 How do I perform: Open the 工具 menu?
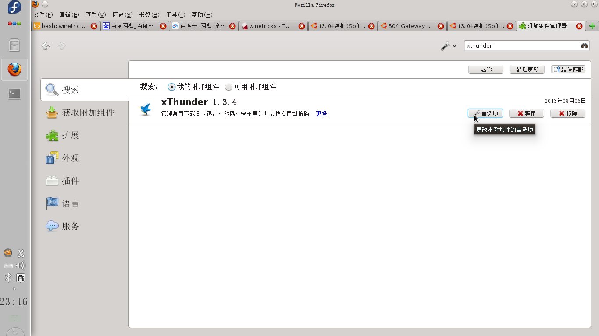175,14
